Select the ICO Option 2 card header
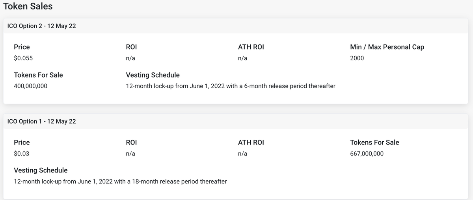Screen dimensions: 473x200 [41, 26]
